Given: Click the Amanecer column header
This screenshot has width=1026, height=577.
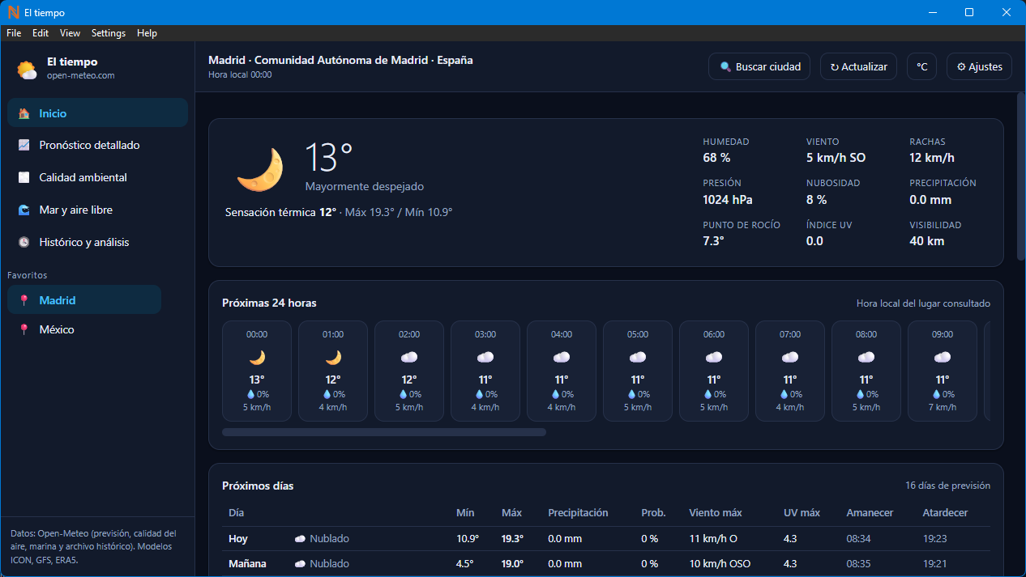Looking at the screenshot, I should pos(870,512).
